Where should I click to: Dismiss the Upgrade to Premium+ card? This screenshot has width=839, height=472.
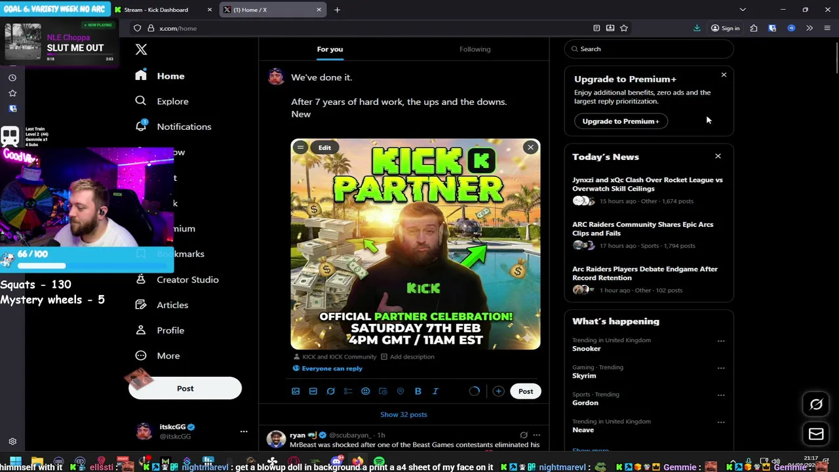tap(724, 75)
